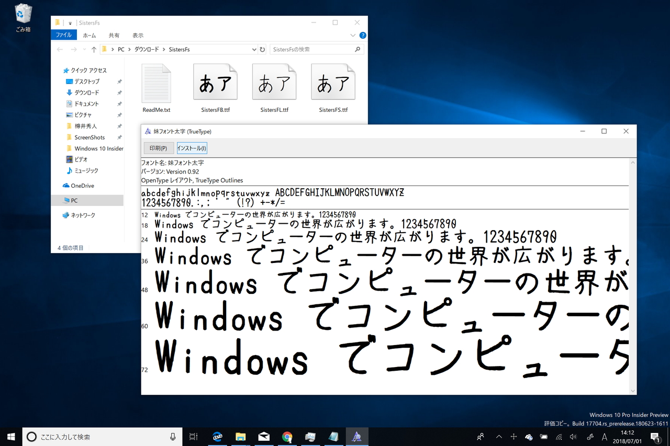Image resolution: width=670 pixels, height=446 pixels.
Task: Launch Microsoft Edge Beta from the taskbar
Action: click(217, 437)
